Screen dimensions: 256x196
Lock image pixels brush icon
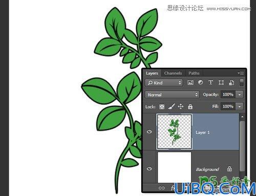(172, 106)
